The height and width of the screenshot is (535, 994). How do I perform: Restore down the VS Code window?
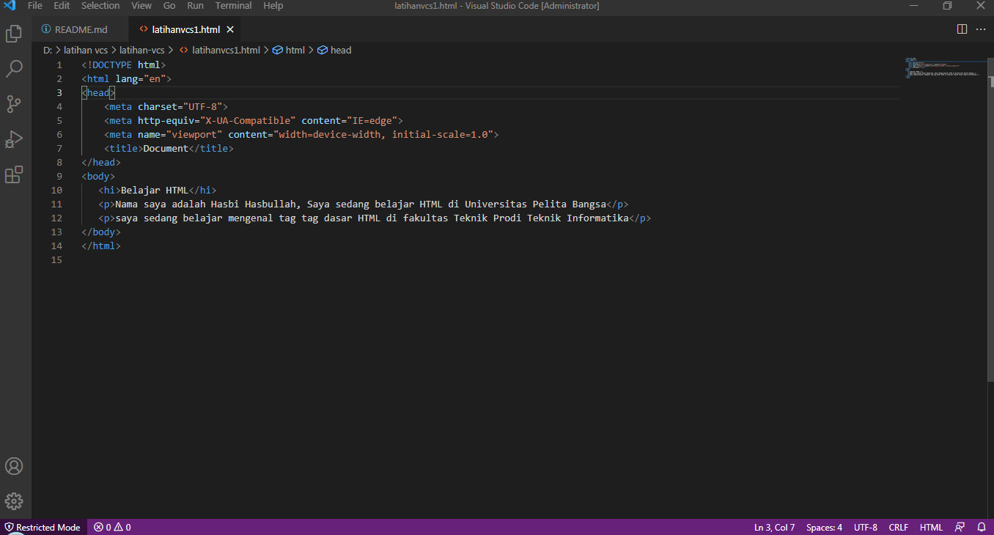click(947, 6)
